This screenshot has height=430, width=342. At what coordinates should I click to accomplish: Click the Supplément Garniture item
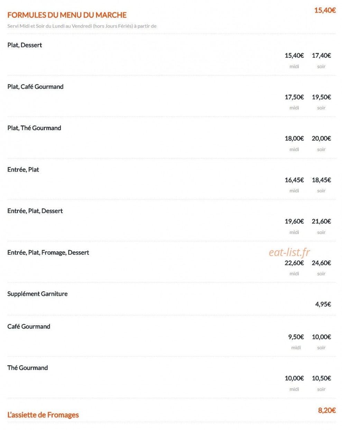(37, 294)
